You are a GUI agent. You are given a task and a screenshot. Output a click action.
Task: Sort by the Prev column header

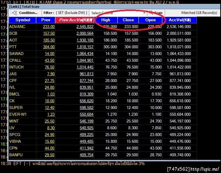click(x=46, y=20)
